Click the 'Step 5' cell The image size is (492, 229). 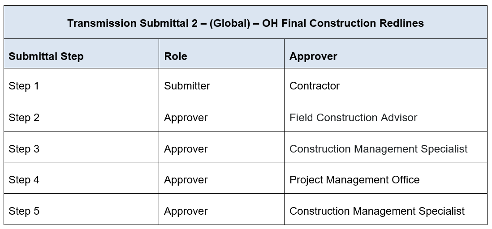24,211
